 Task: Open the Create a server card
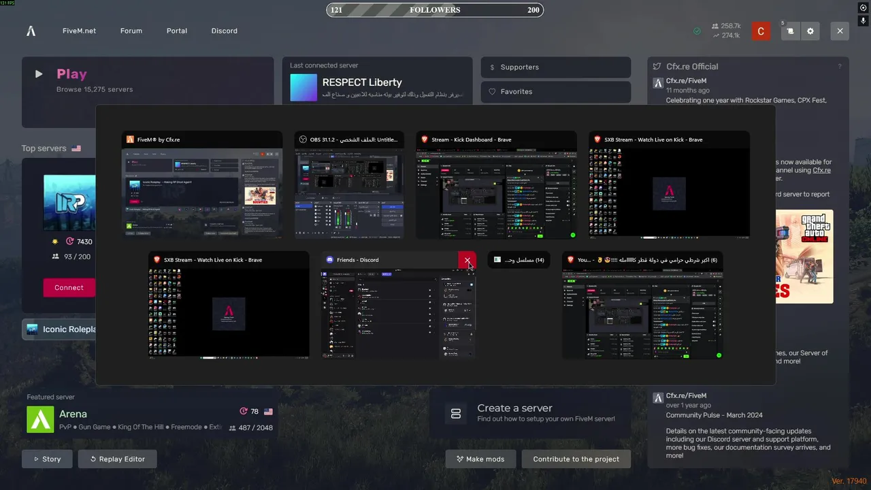tap(531, 413)
